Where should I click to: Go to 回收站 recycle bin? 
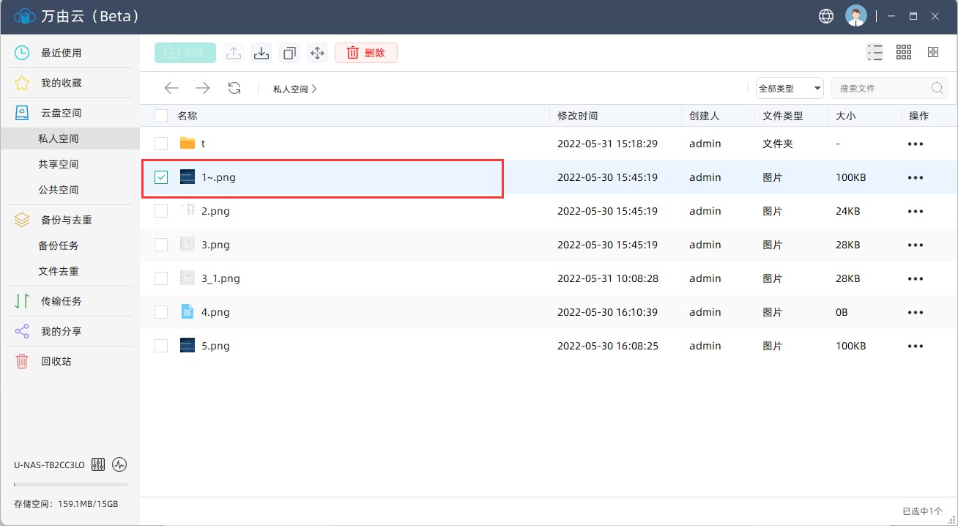pos(56,361)
